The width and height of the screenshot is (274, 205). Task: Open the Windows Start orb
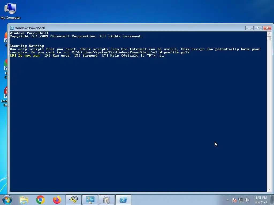[7, 200]
